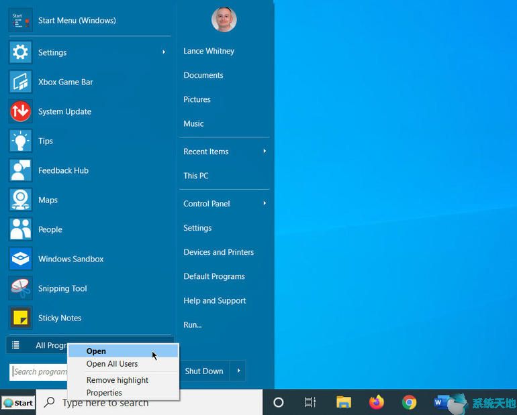
Task: Launch the Windows Sandbox icon
Action: (20, 259)
